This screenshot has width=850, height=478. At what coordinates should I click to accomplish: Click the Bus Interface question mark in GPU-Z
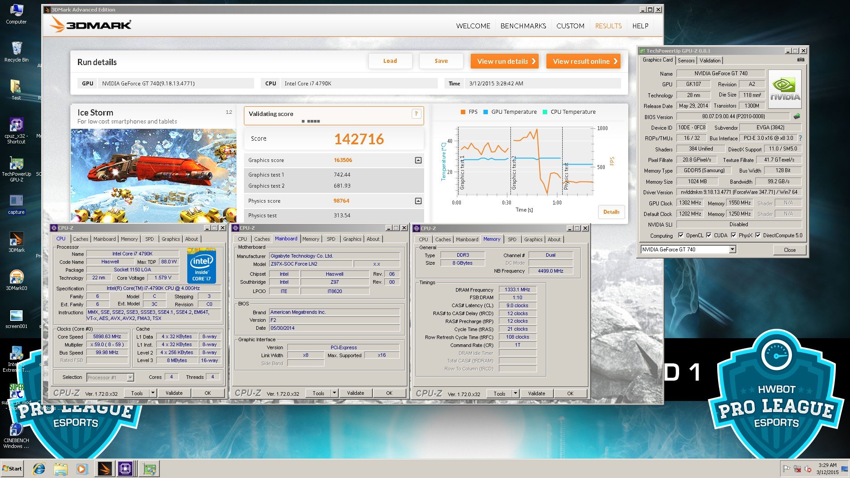pyautogui.click(x=800, y=138)
